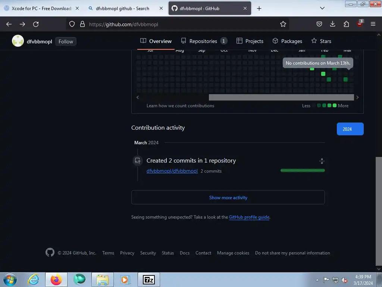
Task: Open the Status footer link
Action: click(168, 253)
